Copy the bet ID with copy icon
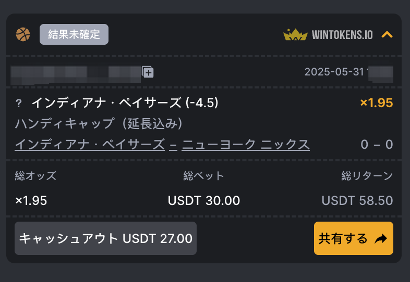This screenshot has width=410, height=282. coord(148,72)
